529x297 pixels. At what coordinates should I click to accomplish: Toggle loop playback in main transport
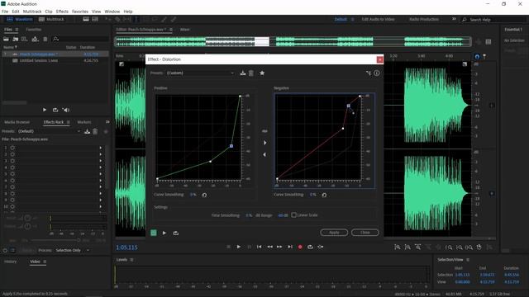(x=310, y=247)
